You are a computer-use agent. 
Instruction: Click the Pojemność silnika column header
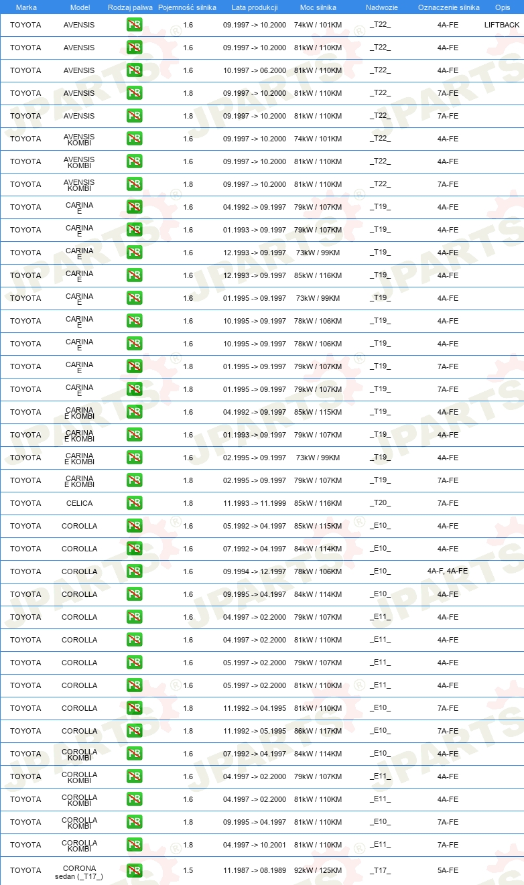coord(188,7)
